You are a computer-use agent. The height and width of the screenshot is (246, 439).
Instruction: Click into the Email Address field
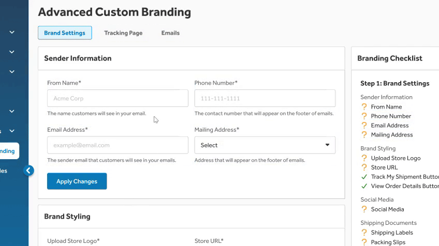[118, 145]
